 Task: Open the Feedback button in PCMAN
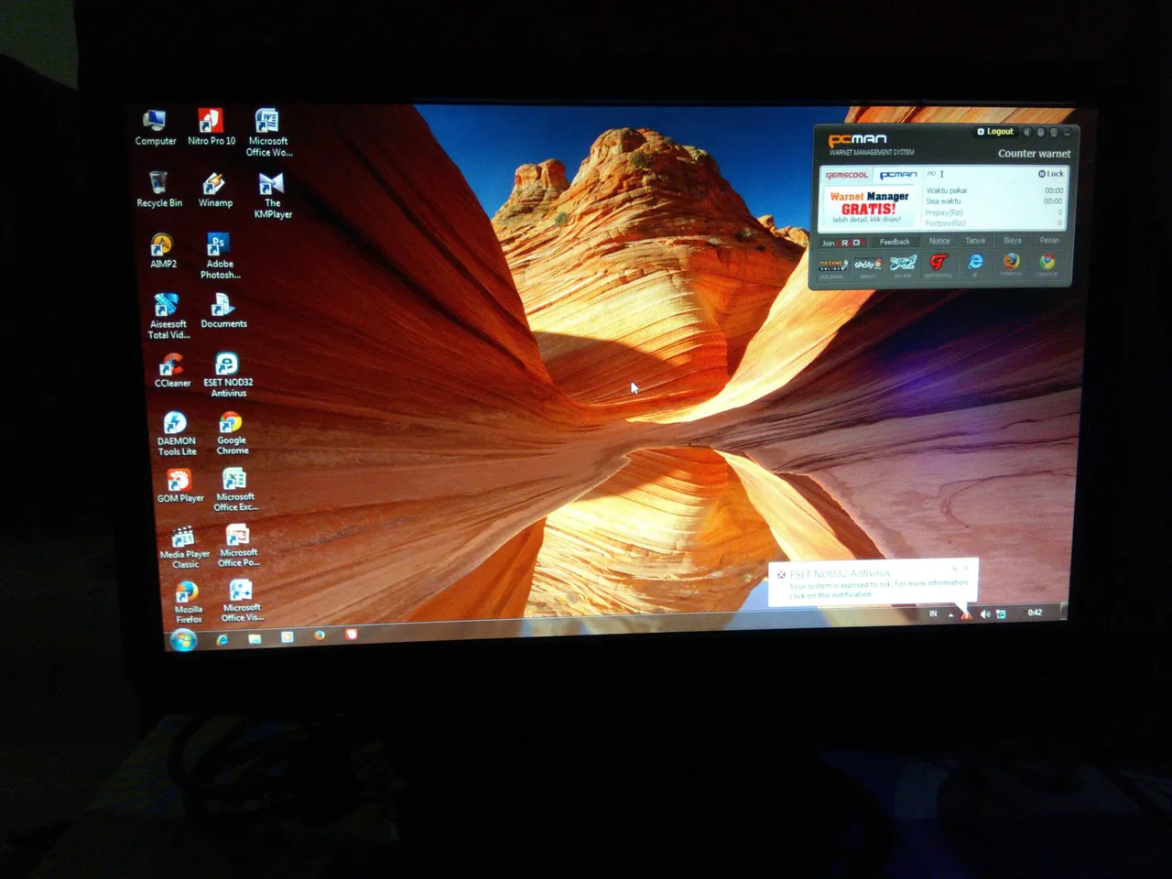895,242
